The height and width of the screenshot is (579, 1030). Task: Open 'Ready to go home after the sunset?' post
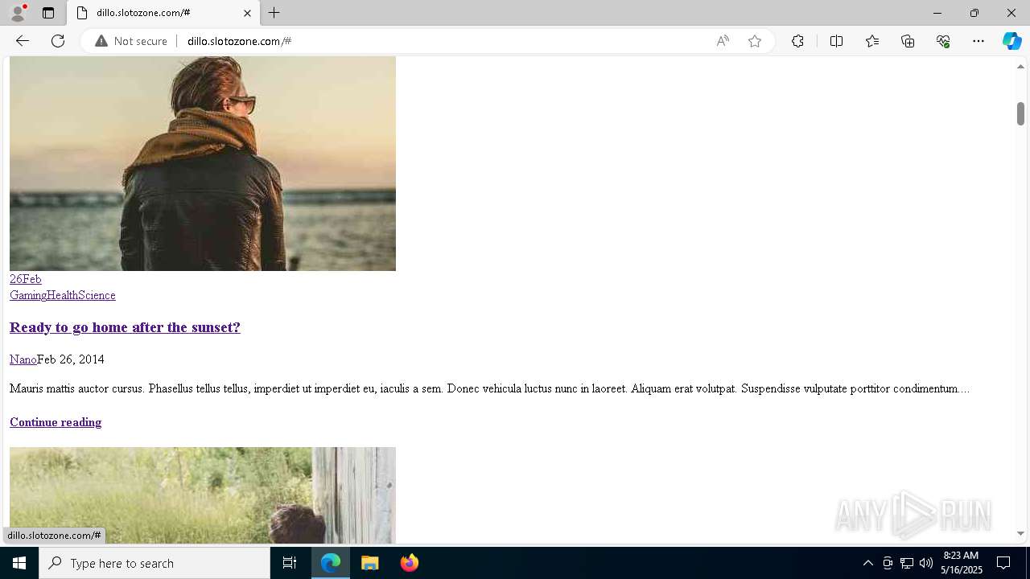click(125, 327)
